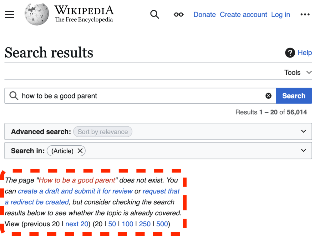The image size is (320, 236).
Task: Click the Wikipedia globe logo
Action: (x=37, y=15)
